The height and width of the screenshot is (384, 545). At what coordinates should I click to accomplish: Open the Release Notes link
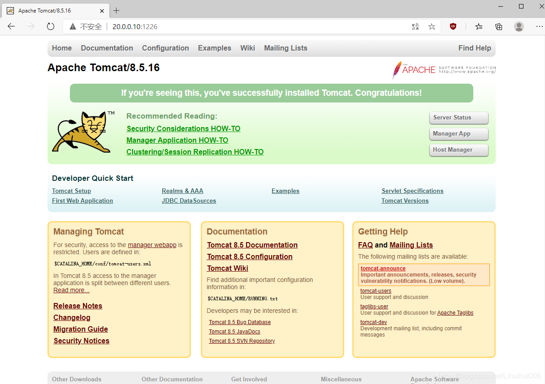78,306
